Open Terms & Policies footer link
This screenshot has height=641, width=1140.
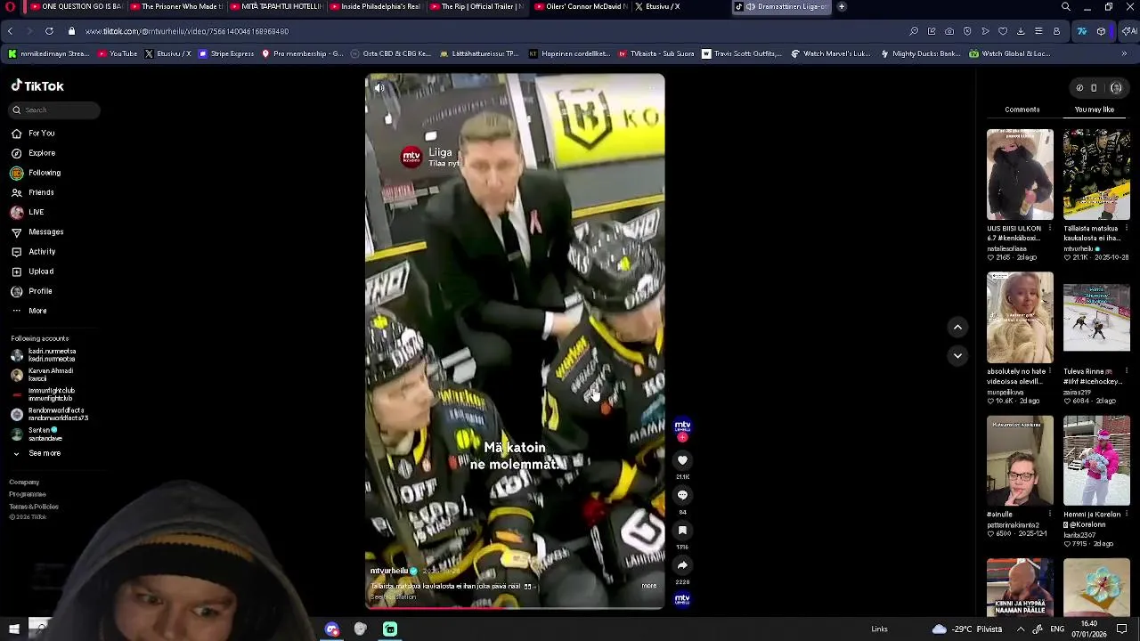[x=34, y=507]
